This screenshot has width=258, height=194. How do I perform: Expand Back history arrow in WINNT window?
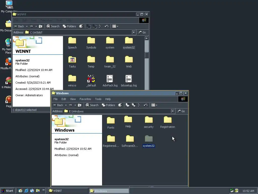(x=27, y=26)
